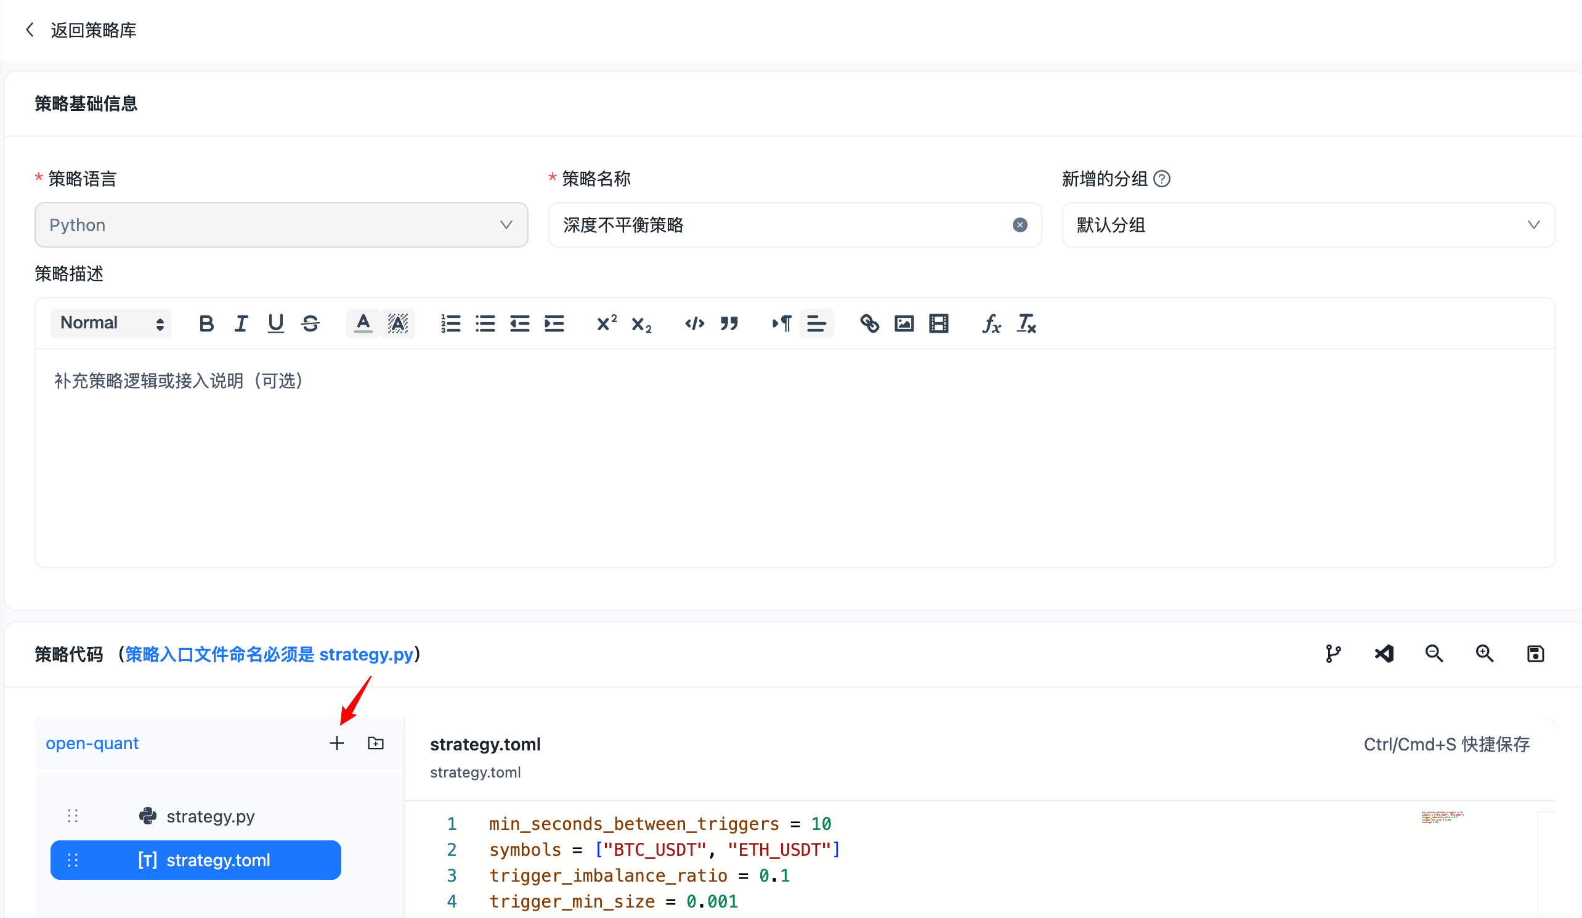Insert a link in the description editor
Image resolution: width=1582 pixels, height=918 pixels.
(x=869, y=323)
